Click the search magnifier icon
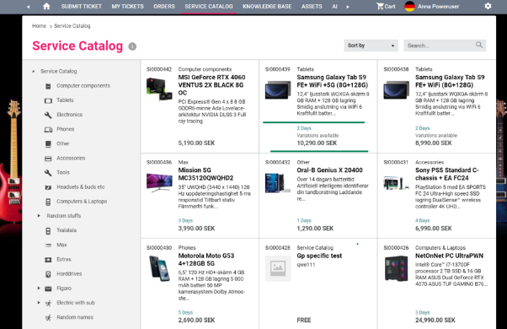 point(479,45)
